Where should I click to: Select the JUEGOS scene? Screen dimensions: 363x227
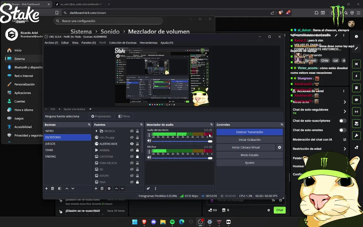[x=67, y=144]
